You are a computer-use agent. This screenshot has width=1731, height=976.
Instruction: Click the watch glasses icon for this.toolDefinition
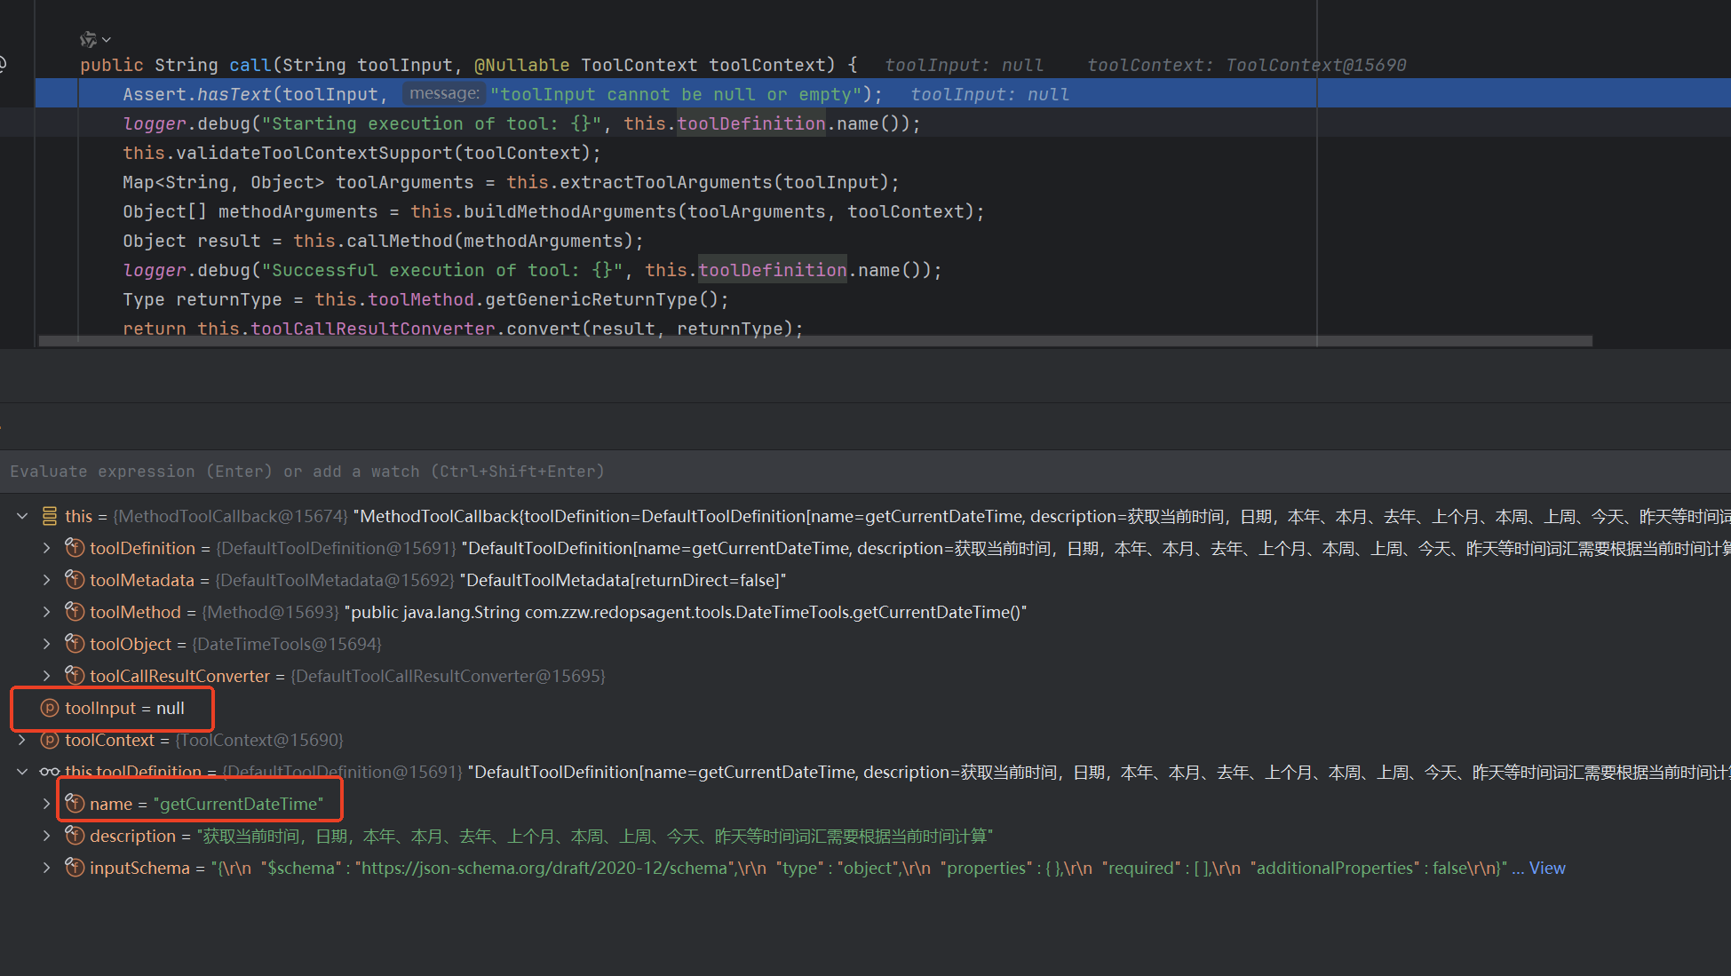(x=50, y=772)
